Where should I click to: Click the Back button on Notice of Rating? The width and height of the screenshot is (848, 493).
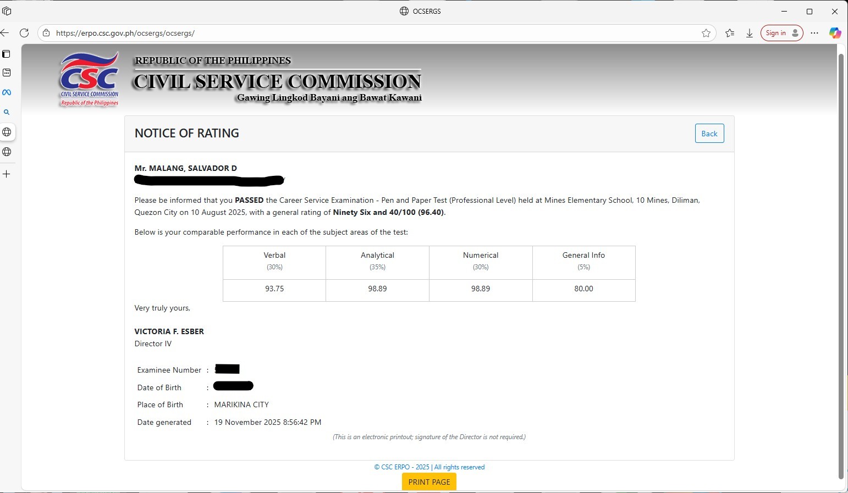tap(709, 134)
